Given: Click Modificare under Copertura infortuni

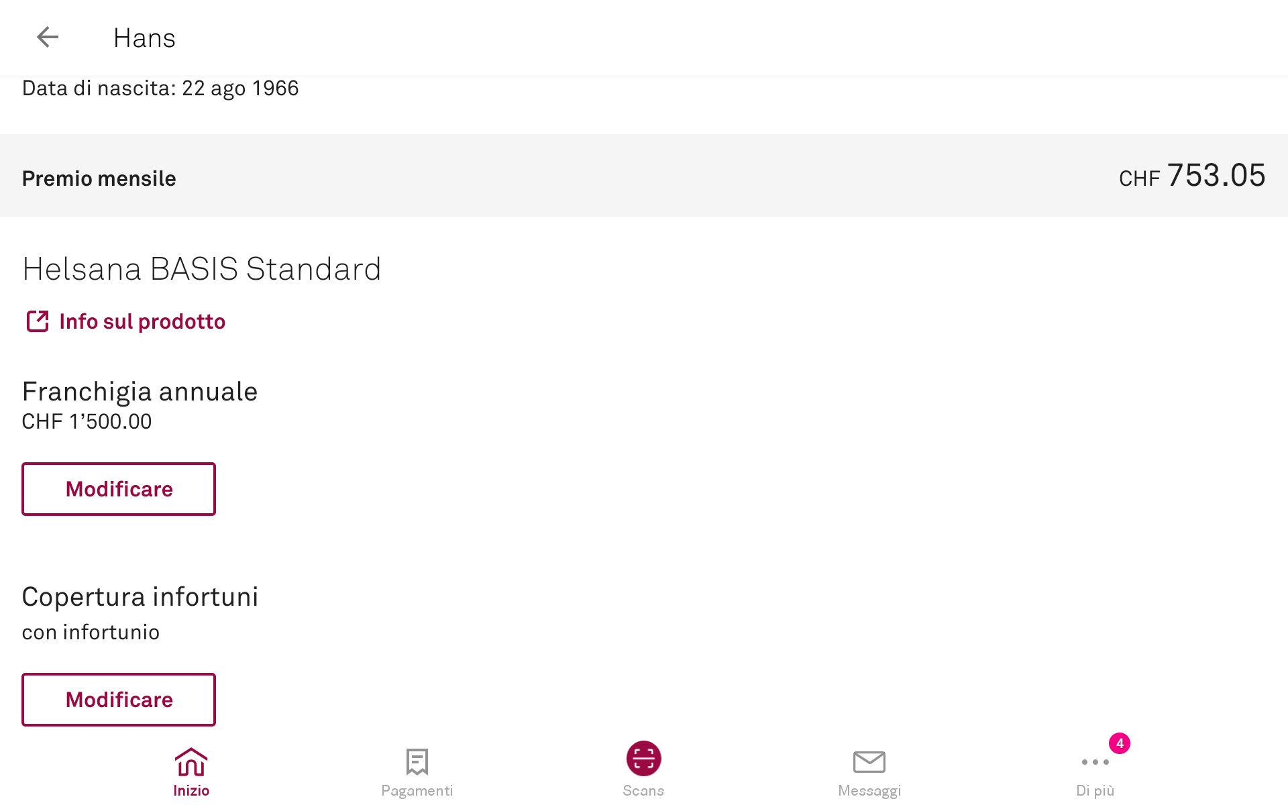Looking at the screenshot, I should click(x=119, y=700).
